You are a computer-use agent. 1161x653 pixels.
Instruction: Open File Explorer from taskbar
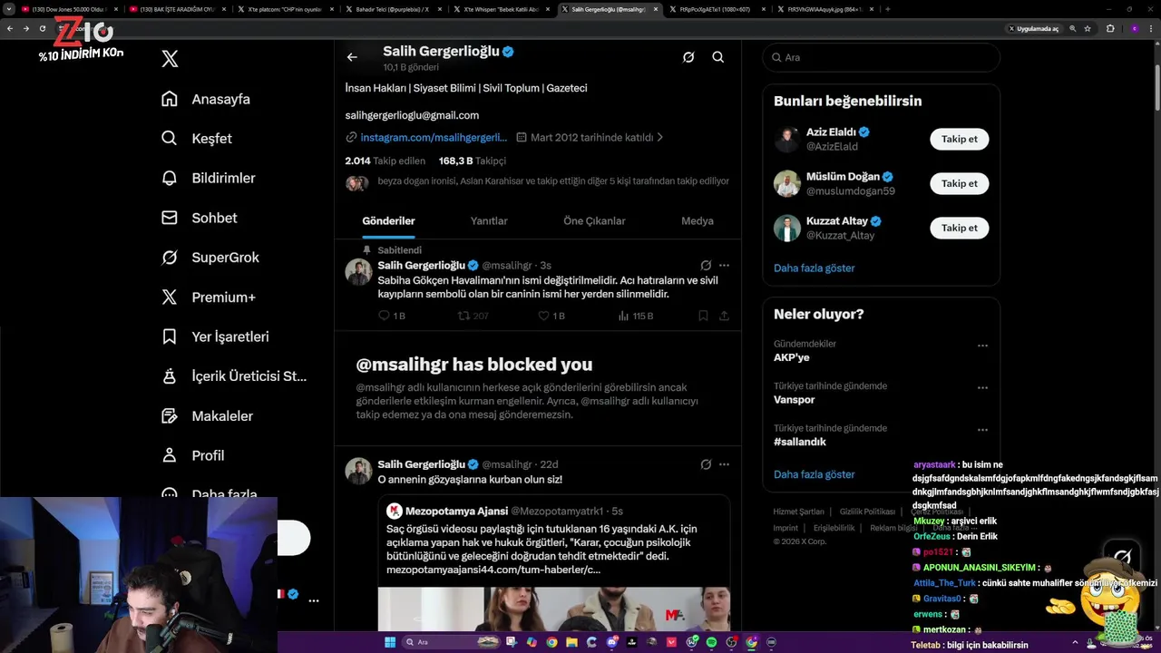tap(571, 642)
